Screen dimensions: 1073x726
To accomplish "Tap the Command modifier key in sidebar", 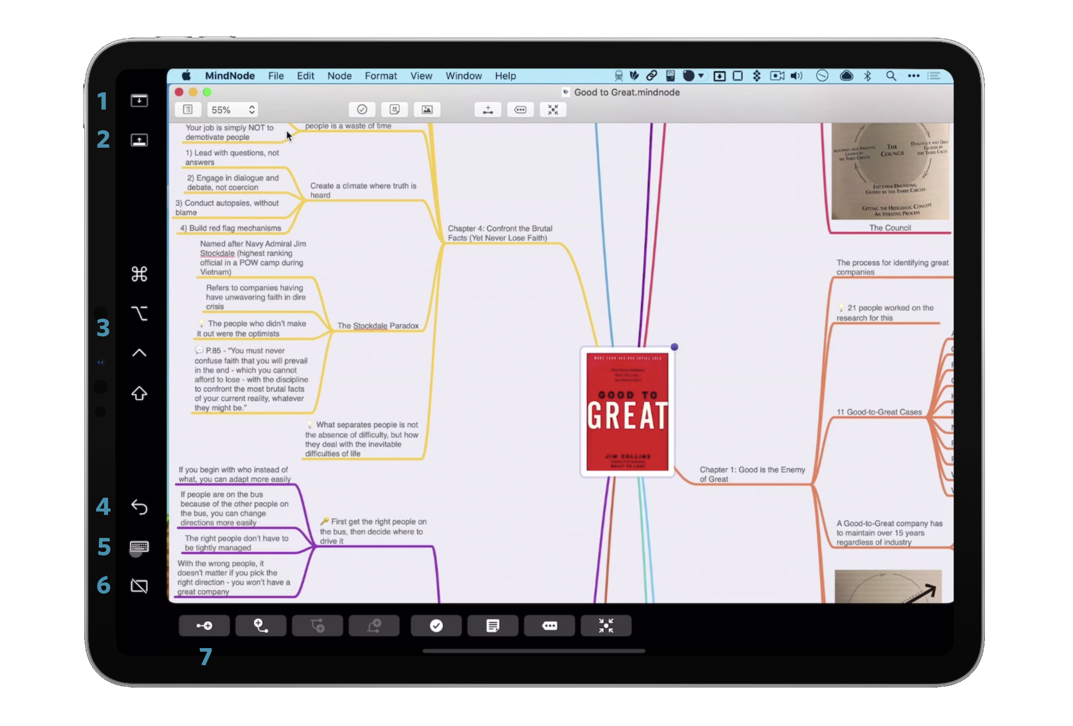I will (x=139, y=274).
